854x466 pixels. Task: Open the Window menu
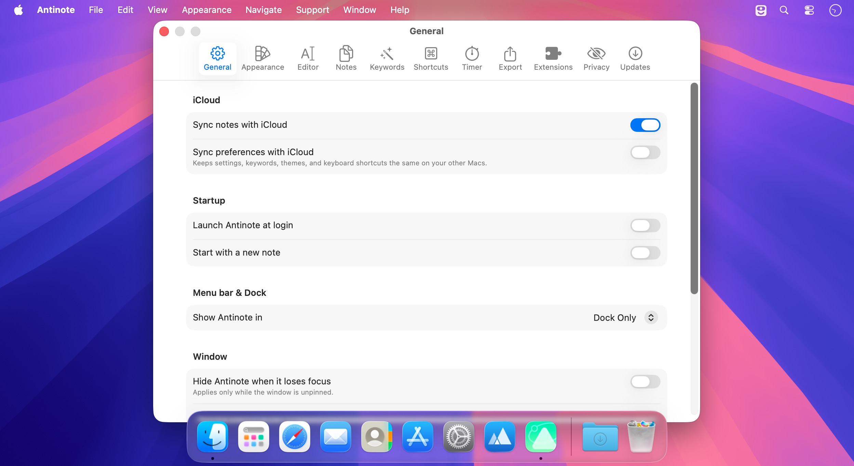(x=360, y=10)
